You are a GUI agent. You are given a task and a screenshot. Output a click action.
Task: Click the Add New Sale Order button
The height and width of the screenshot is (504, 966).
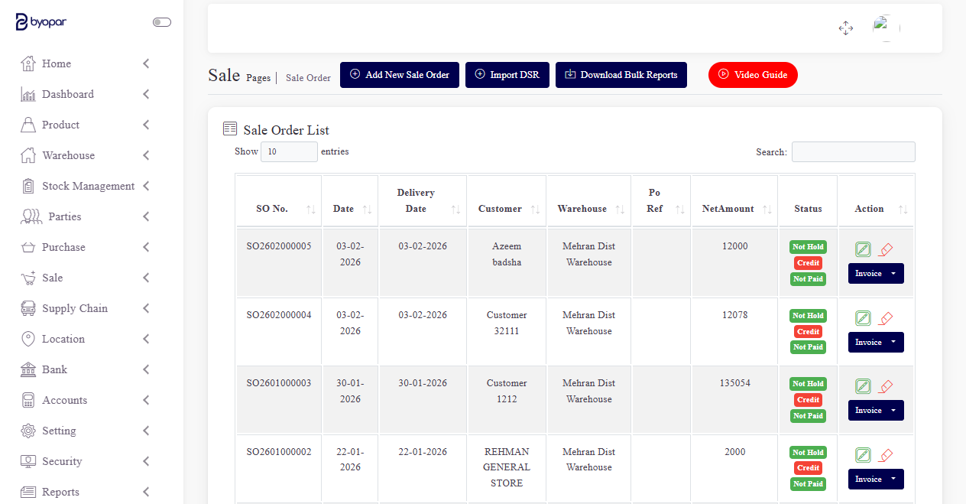(399, 75)
